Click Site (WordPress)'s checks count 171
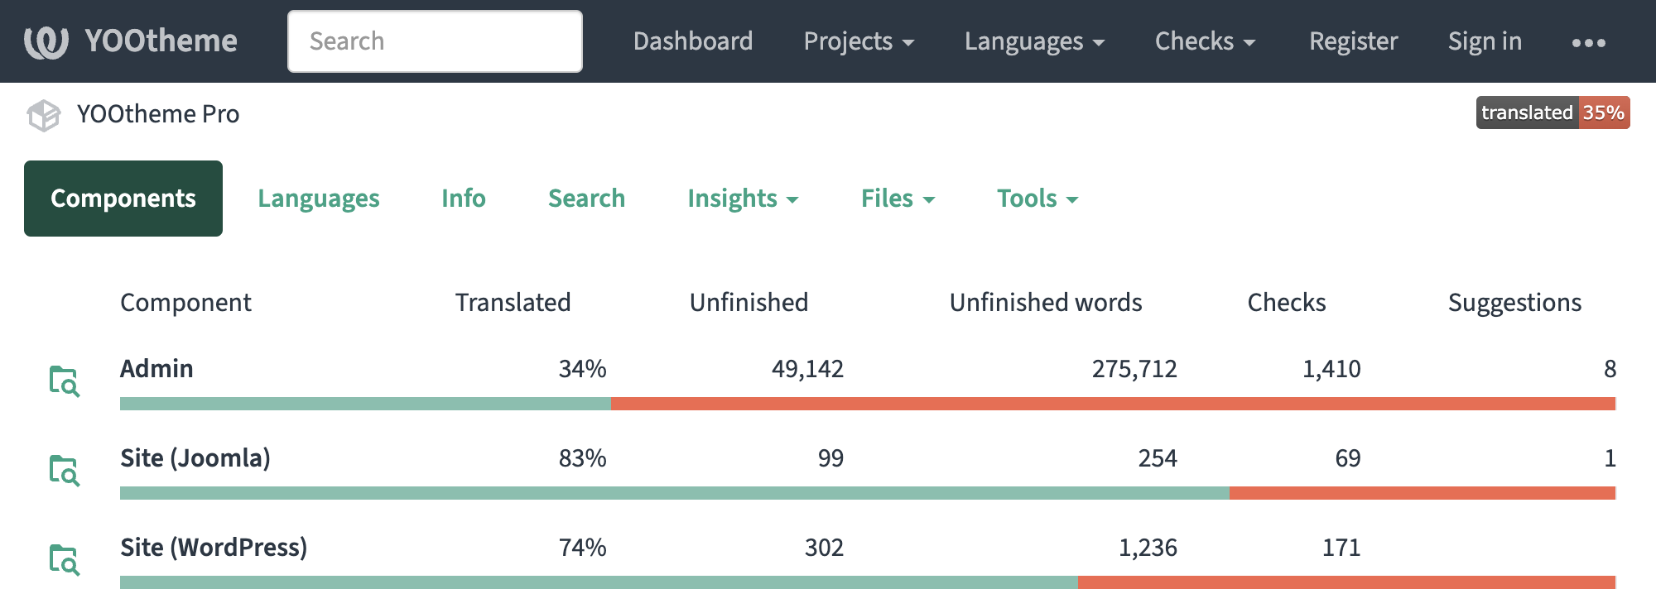The width and height of the screenshot is (1656, 589). click(x=1341, y=548)
